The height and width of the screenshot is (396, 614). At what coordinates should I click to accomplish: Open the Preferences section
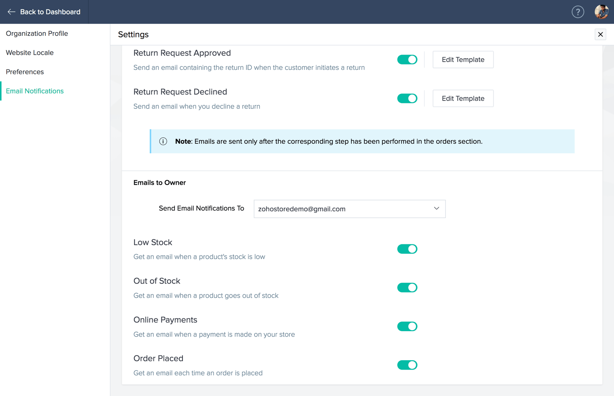pyautogui.click(x=25, y=72)
